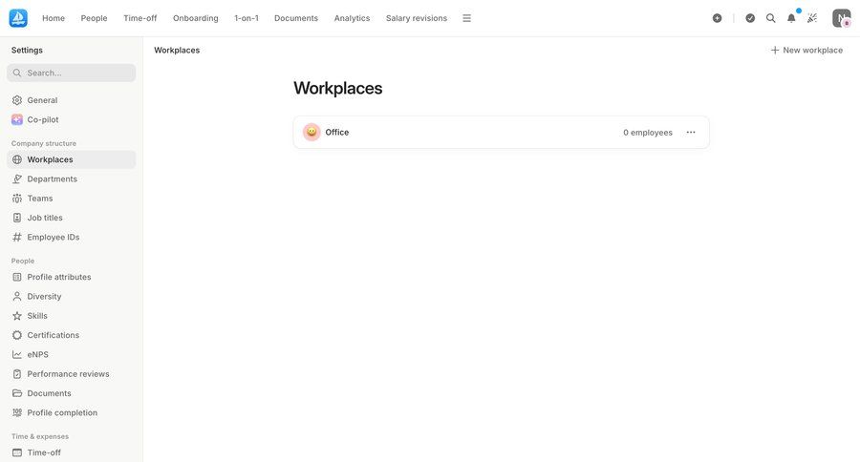Image resolution: width=860 pixels, height=462 pixels.
Task: Click the confetti what's-new icon
Action: click(x=812, y=18)
